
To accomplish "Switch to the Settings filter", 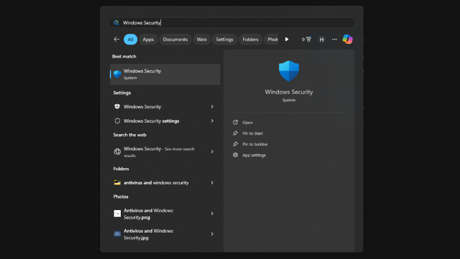I will [224, 39].
